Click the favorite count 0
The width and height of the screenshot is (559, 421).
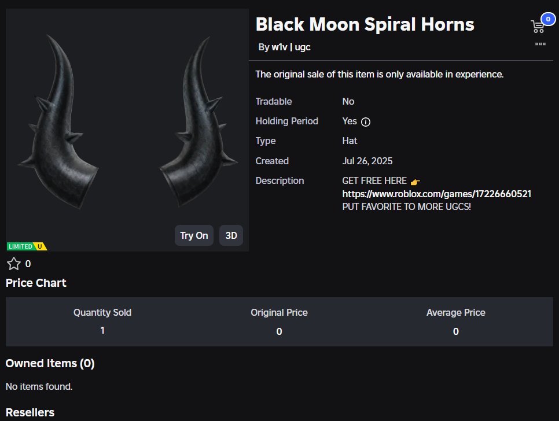(28, 264)
